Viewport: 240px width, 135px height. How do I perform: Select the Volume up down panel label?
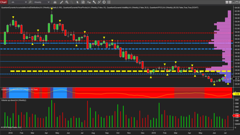(x=13, y=100)
